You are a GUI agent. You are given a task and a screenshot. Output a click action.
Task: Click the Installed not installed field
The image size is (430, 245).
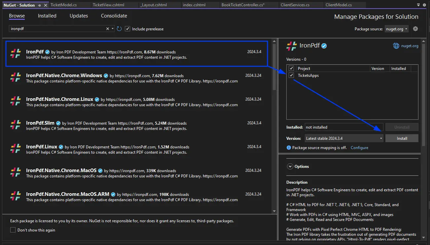343,127
